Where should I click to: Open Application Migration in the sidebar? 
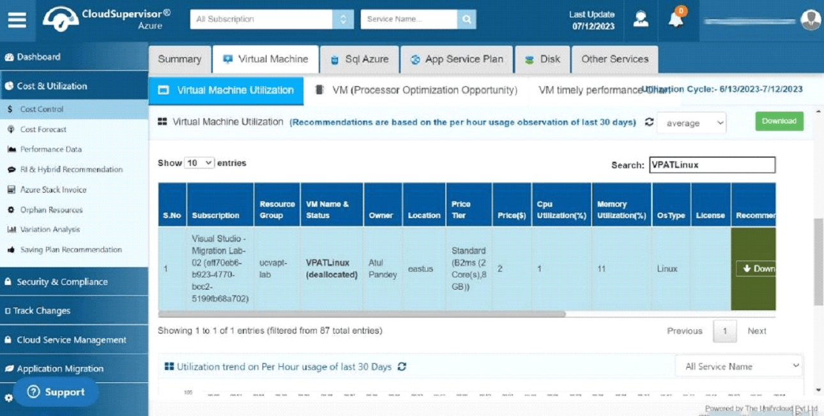[x=74, y=369]
